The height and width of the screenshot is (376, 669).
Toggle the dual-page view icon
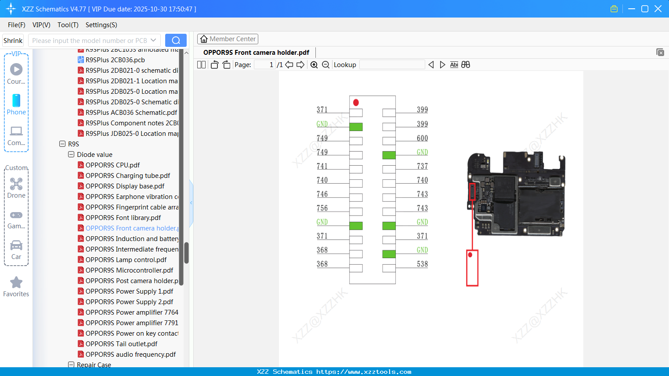tap(201, 65)
